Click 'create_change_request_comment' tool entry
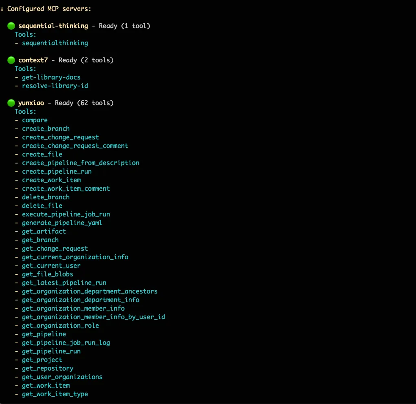The width and height of the screenshot is (416, 404). (75, 146)
